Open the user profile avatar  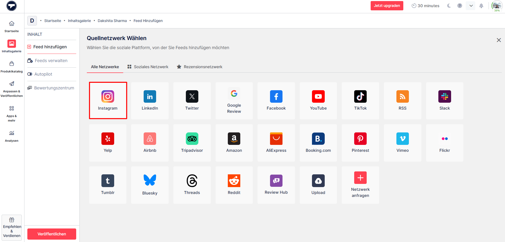pyautogui.click(x=497, y=6)
